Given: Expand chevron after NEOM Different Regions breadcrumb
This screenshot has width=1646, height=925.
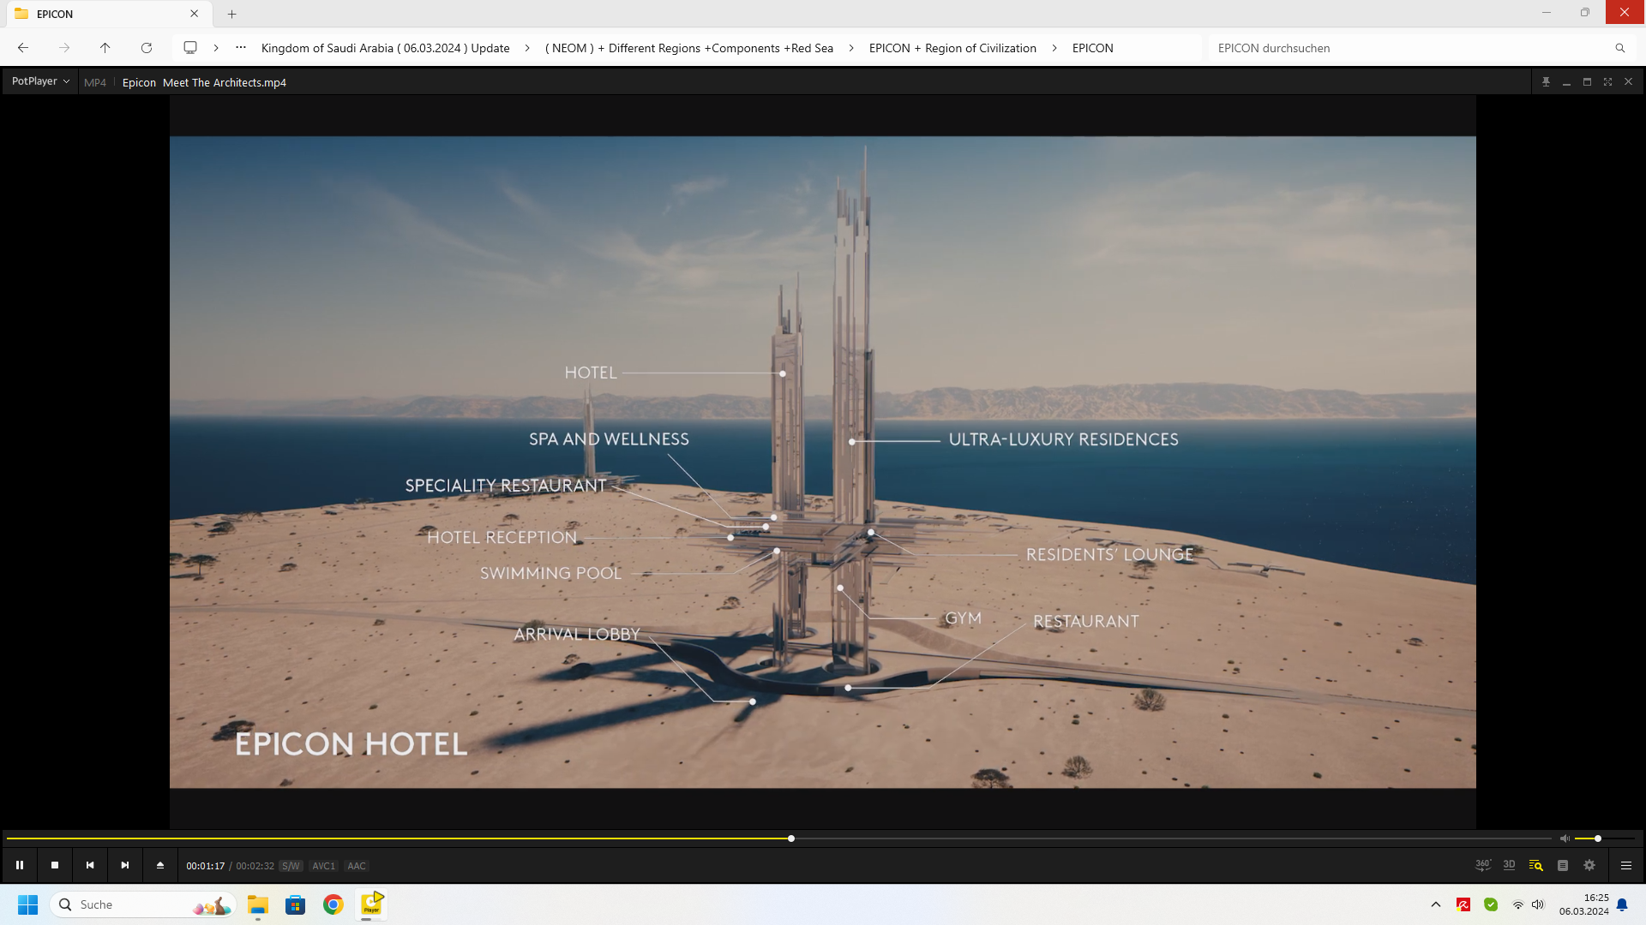Looking at the screenshot, I should (x=851, y=48).
